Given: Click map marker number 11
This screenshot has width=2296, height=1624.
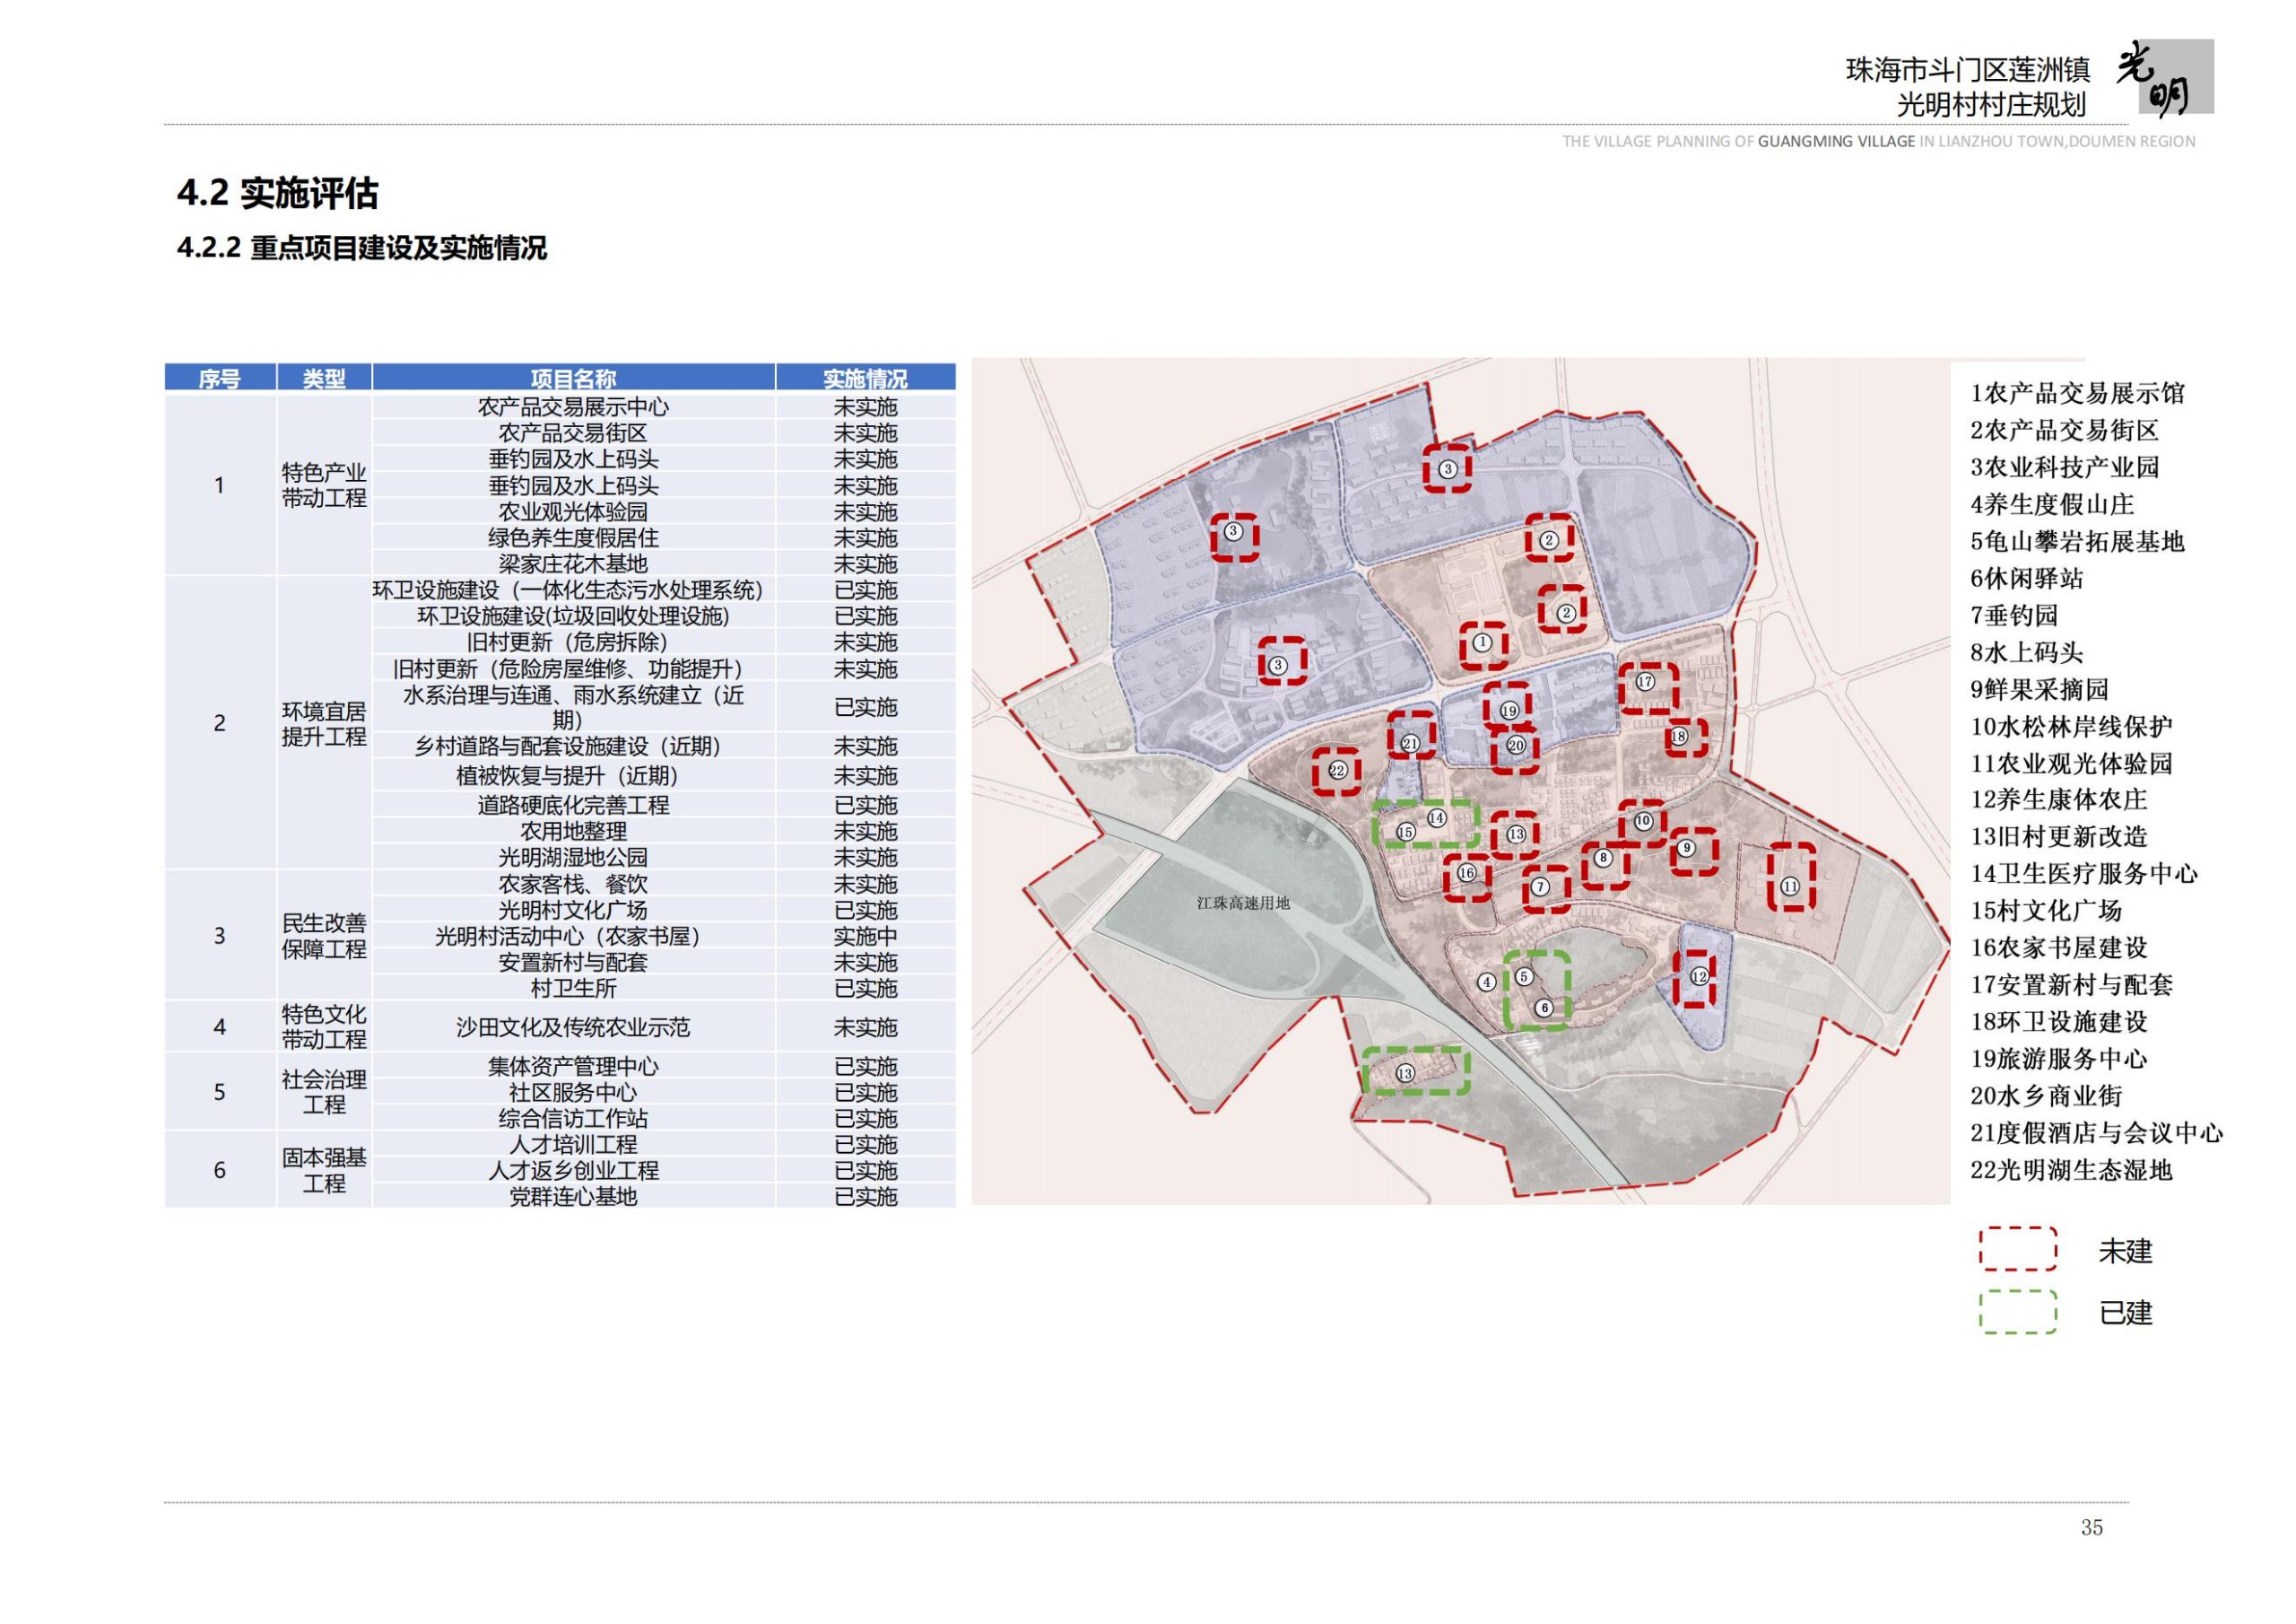Looking at the screenshot, I should tap(1790, 886).
